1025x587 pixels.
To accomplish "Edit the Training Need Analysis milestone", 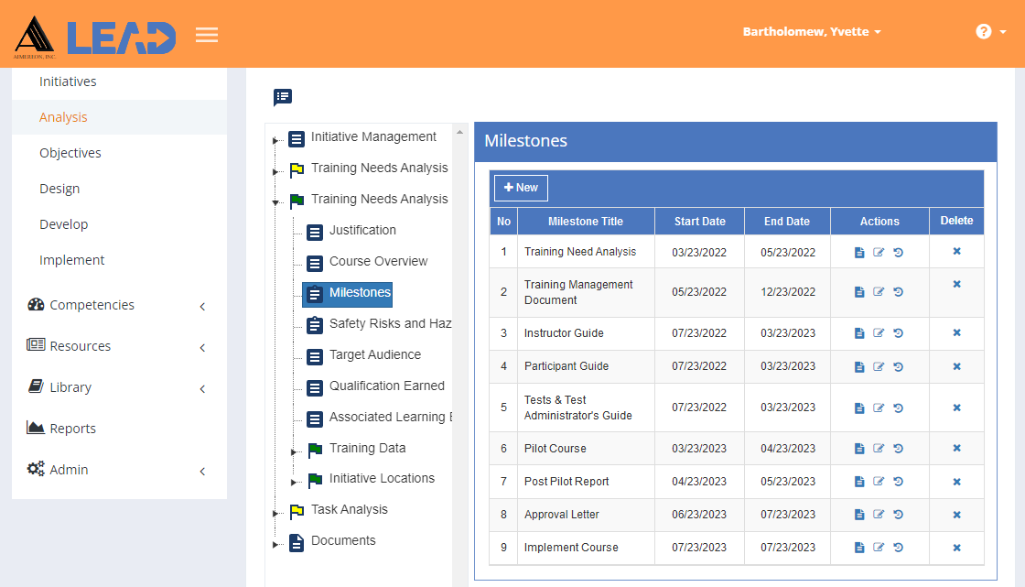I will 879,252.
